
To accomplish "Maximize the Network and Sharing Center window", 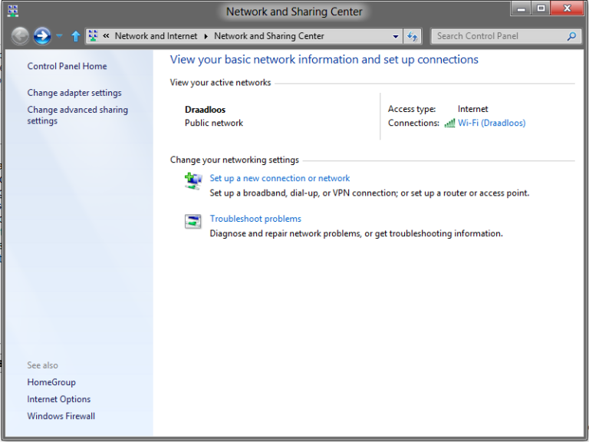I will point(541,8).
